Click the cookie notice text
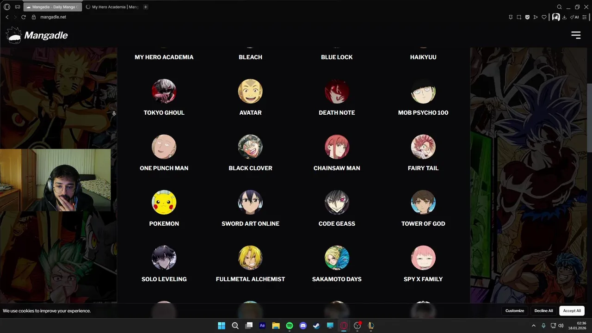 point(47,311)
